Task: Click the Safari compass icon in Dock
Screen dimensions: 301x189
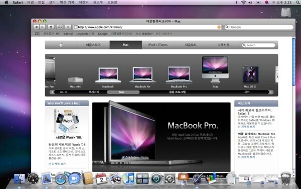Action: pos(61,179)
